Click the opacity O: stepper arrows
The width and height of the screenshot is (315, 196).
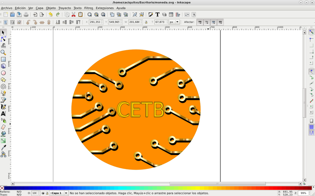pyautogui.click(x=38, y=193)
